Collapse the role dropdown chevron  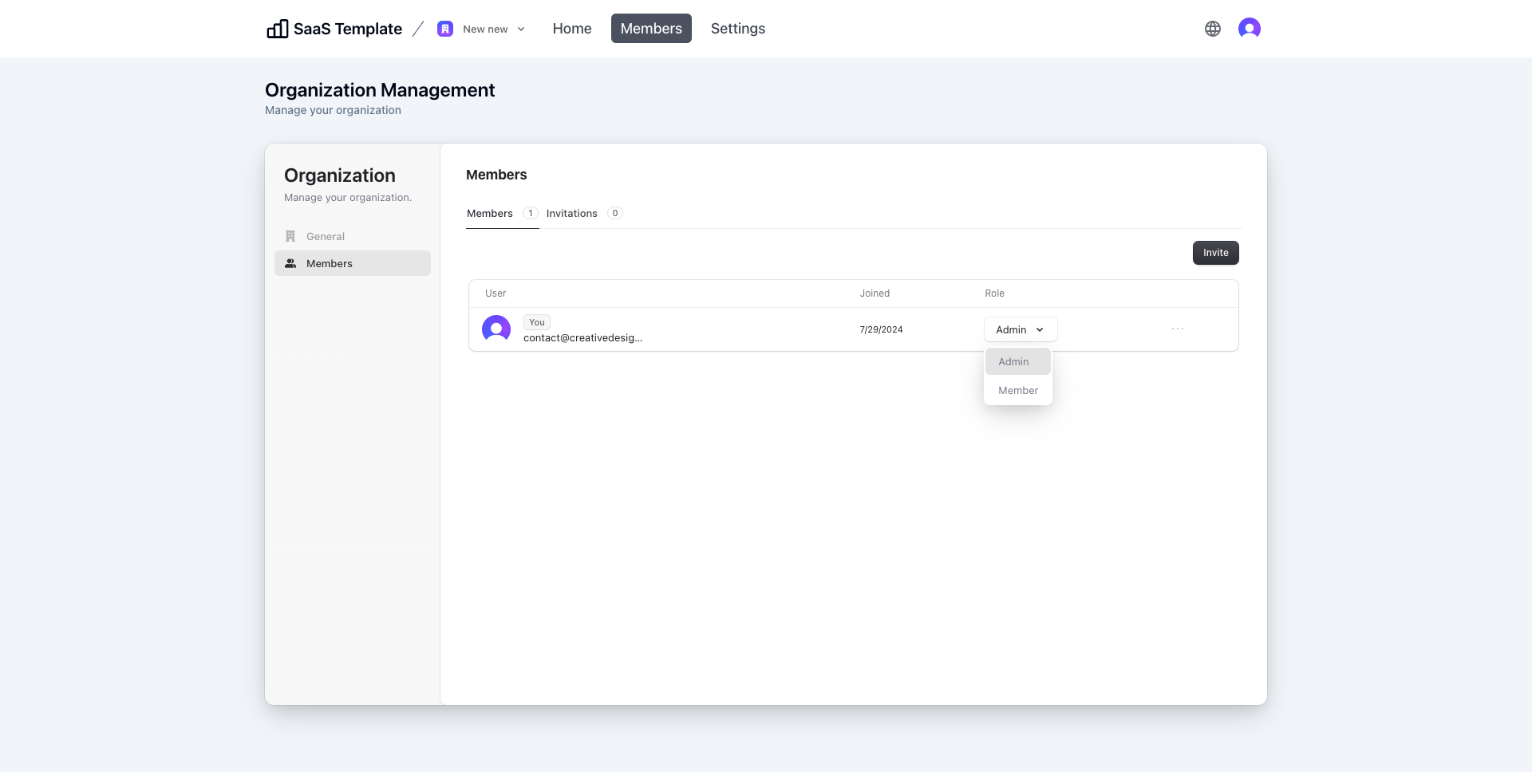1040,329
